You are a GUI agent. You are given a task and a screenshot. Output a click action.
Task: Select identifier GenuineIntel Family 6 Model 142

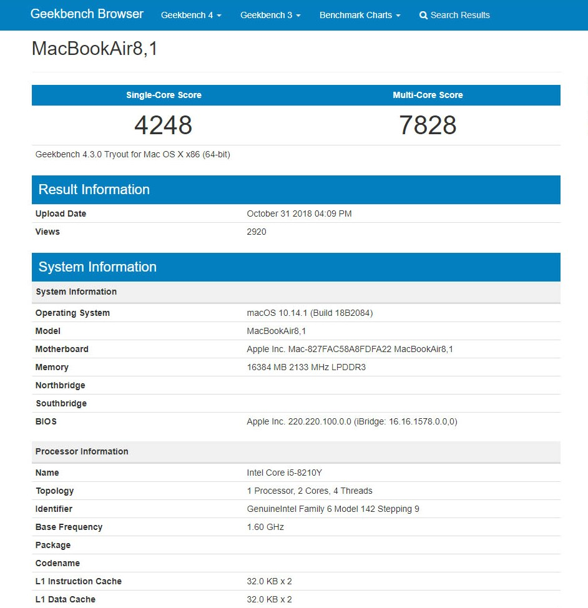click(x=333, y=509)
